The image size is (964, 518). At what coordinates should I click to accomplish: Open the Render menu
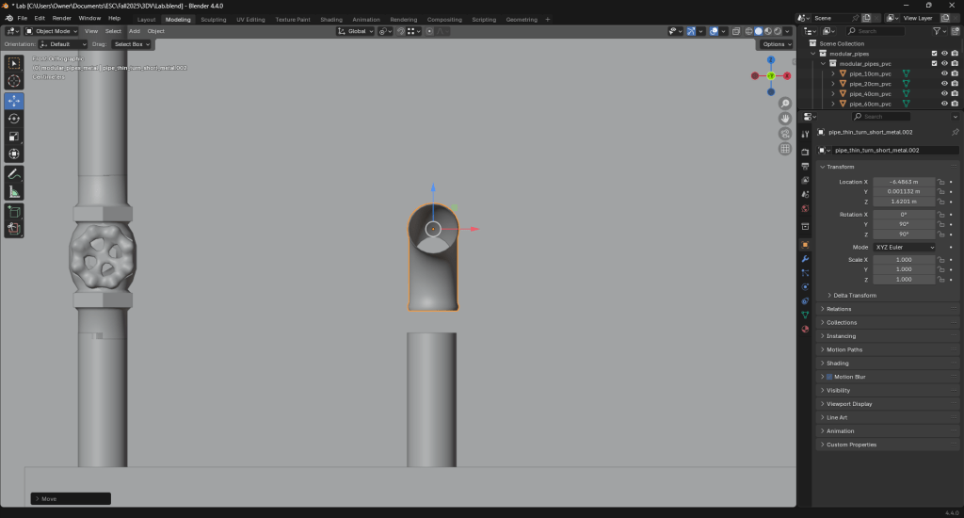pyautogui.click(x=61, y=18)
